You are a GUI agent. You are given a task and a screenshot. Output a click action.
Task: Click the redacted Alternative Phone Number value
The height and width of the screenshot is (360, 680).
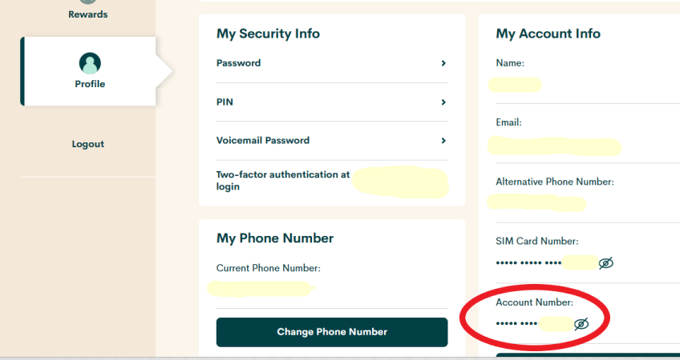(537, 202)
